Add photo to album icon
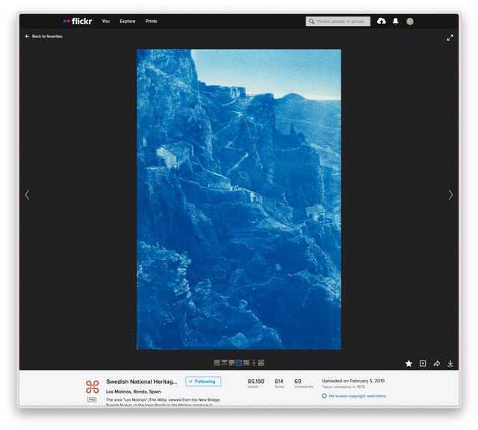Viewport: 478px width, 430px height. (423, 364)
